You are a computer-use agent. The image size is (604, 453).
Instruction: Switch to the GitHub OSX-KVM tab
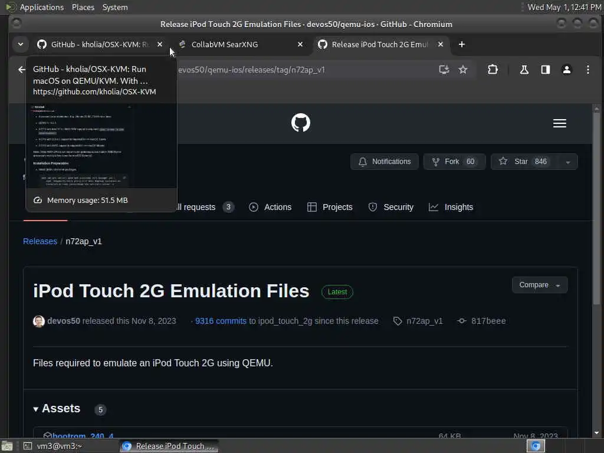(99, 44)
